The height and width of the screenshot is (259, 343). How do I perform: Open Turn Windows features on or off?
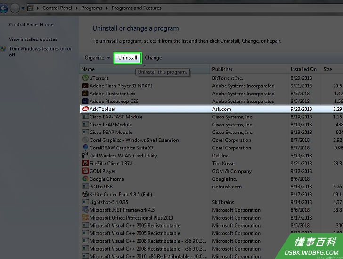point(40,52)
